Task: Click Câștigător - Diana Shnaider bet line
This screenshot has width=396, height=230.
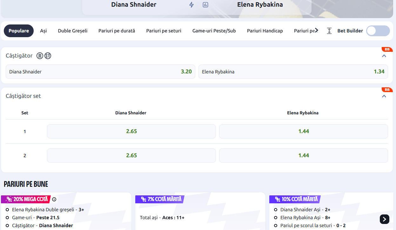Action: 43,226
